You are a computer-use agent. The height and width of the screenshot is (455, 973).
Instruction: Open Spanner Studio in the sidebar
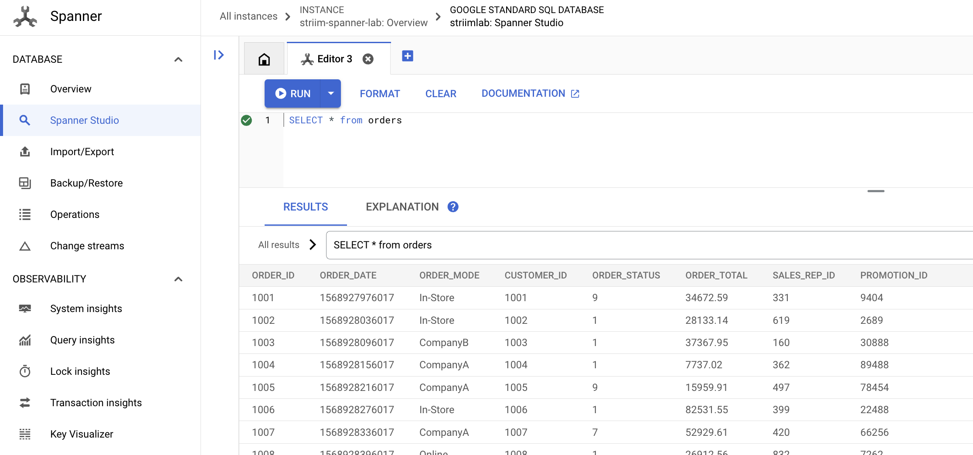click(100, 120)
